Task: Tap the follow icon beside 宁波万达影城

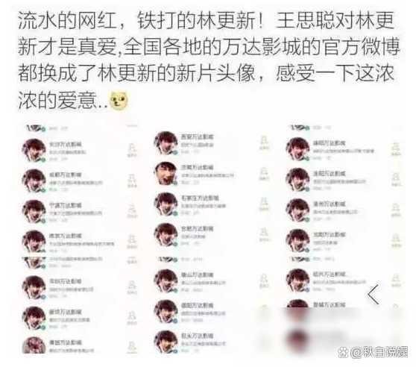Action: [132, 211]
